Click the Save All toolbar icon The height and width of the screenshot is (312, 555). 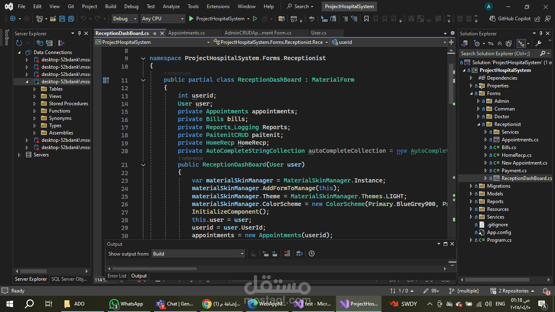pos(71,19)
